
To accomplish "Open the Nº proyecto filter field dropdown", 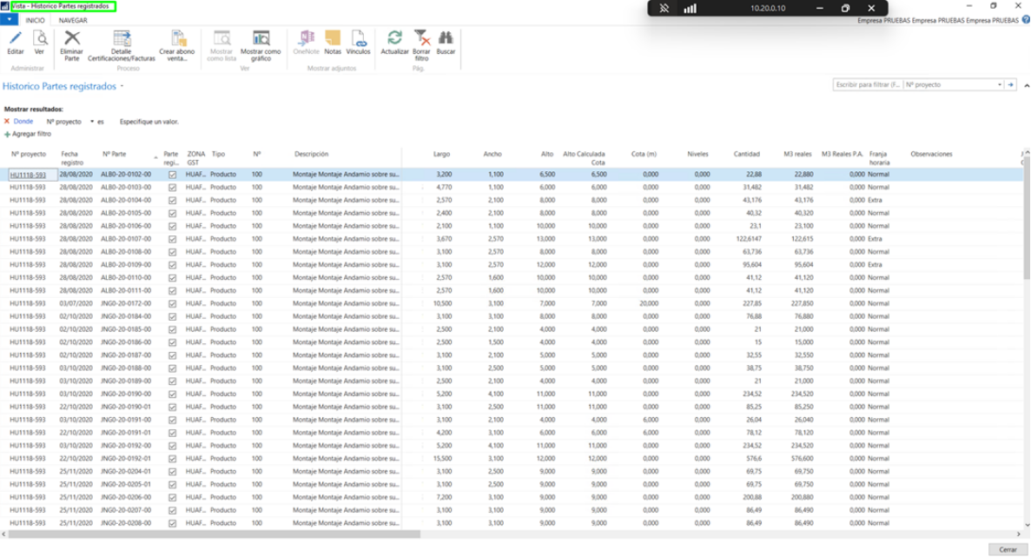I will 999,85.
